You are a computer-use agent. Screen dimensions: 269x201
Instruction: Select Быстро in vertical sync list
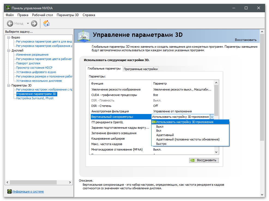click(161, 143)
